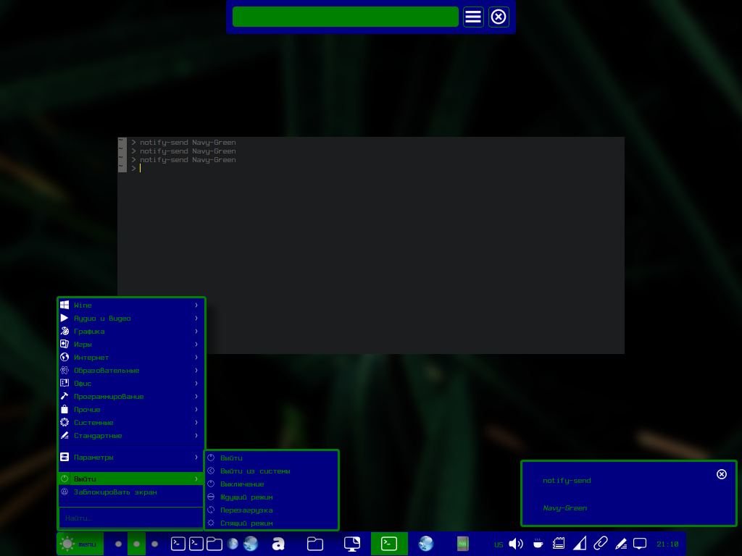The image size is (742, 556).
Task: Open the clock showing 21:10
Action: tap(667, 544)
